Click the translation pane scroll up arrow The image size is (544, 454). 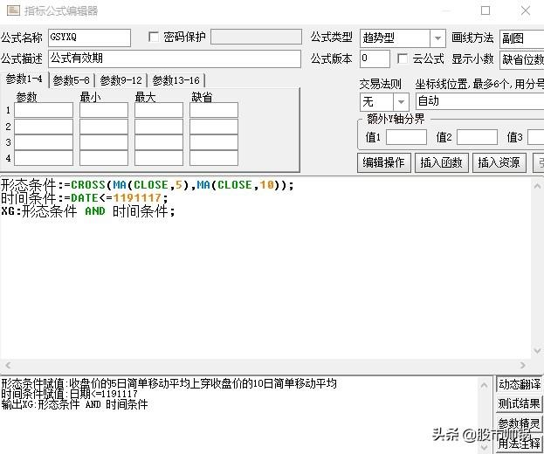click(484, 385)
